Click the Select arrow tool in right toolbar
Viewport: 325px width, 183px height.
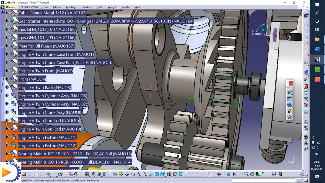(x=306, y=53)
